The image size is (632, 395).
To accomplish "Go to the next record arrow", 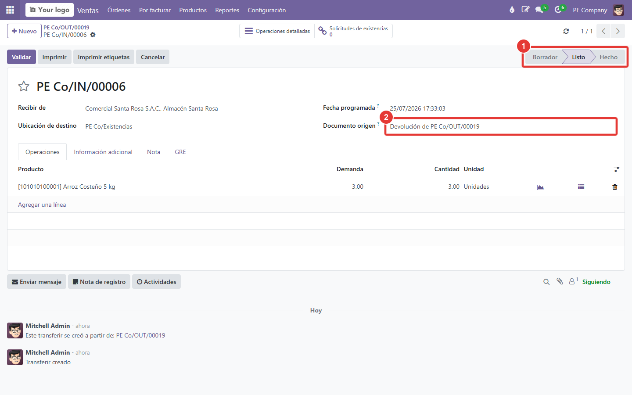I will [618, 31].
